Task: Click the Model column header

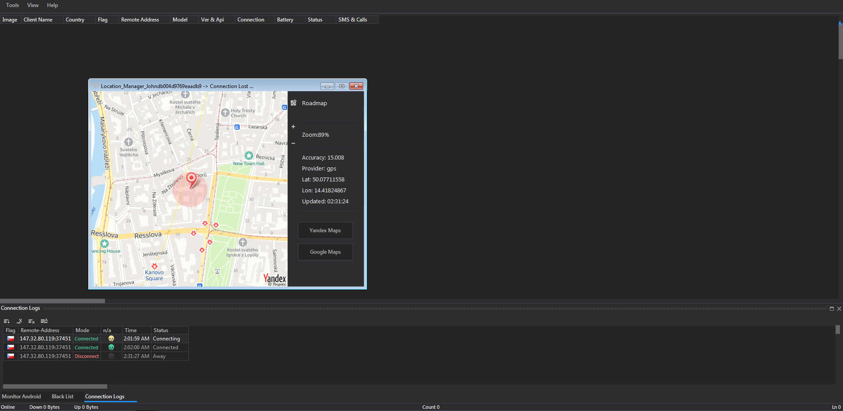Action: (184, 20)
